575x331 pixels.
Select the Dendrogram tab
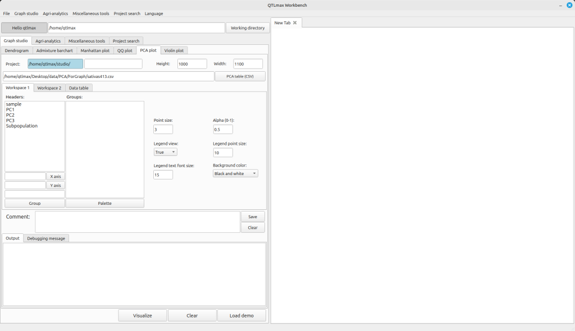click(x=17, y=50)
